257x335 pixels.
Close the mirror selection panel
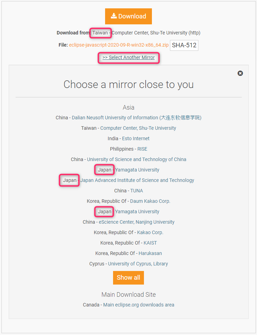click(240, 73)
